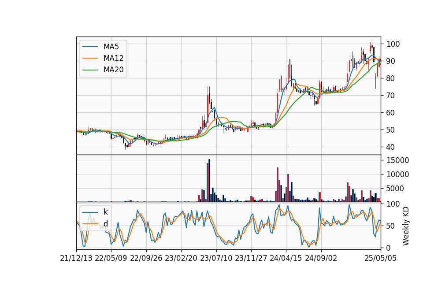
Task: Select the 21/12/13 date axis label
Action: pyautogui.click(x=76, y=258)
